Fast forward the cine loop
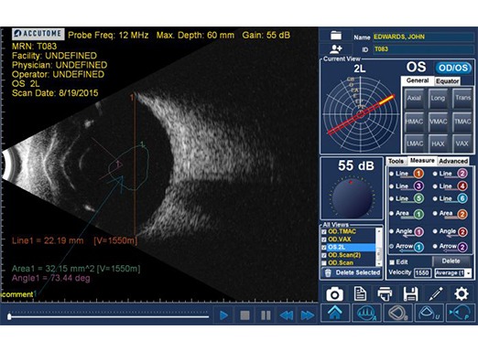This screenshot has width=478, height=351. tap(308, 315)
